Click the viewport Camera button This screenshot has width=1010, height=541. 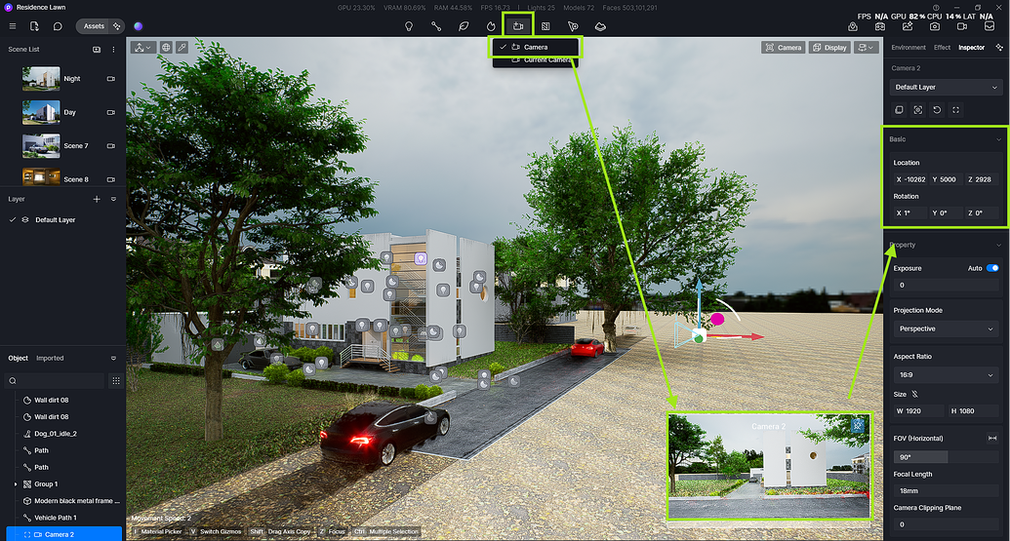tap(784, 48)
